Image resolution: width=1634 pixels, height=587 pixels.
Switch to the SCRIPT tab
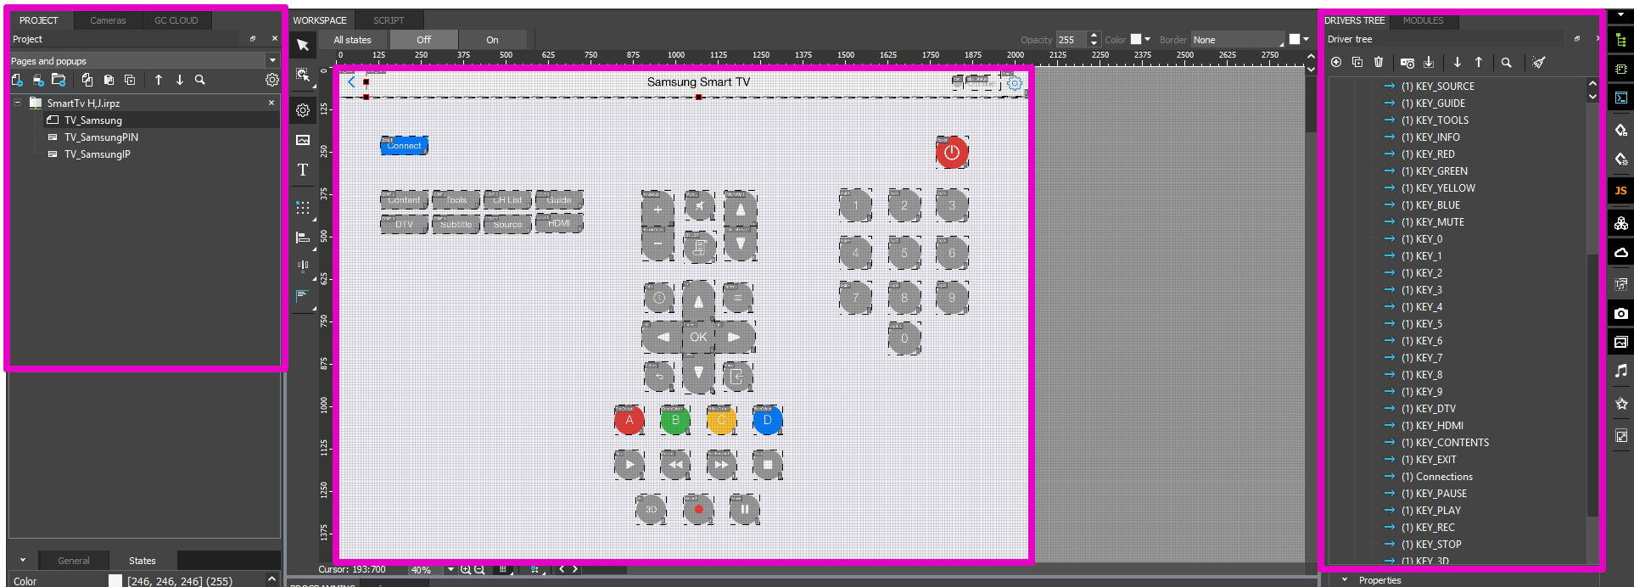pyautogui.click(x=389, y=20)
